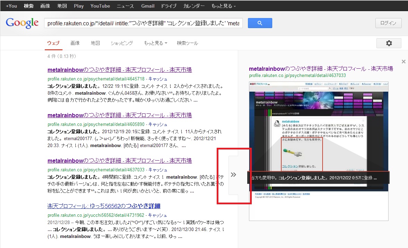Click the page preview screenshot thumbnail
Image resolution: width=408 pixels, height=248 pixels.
pos(319,151)
